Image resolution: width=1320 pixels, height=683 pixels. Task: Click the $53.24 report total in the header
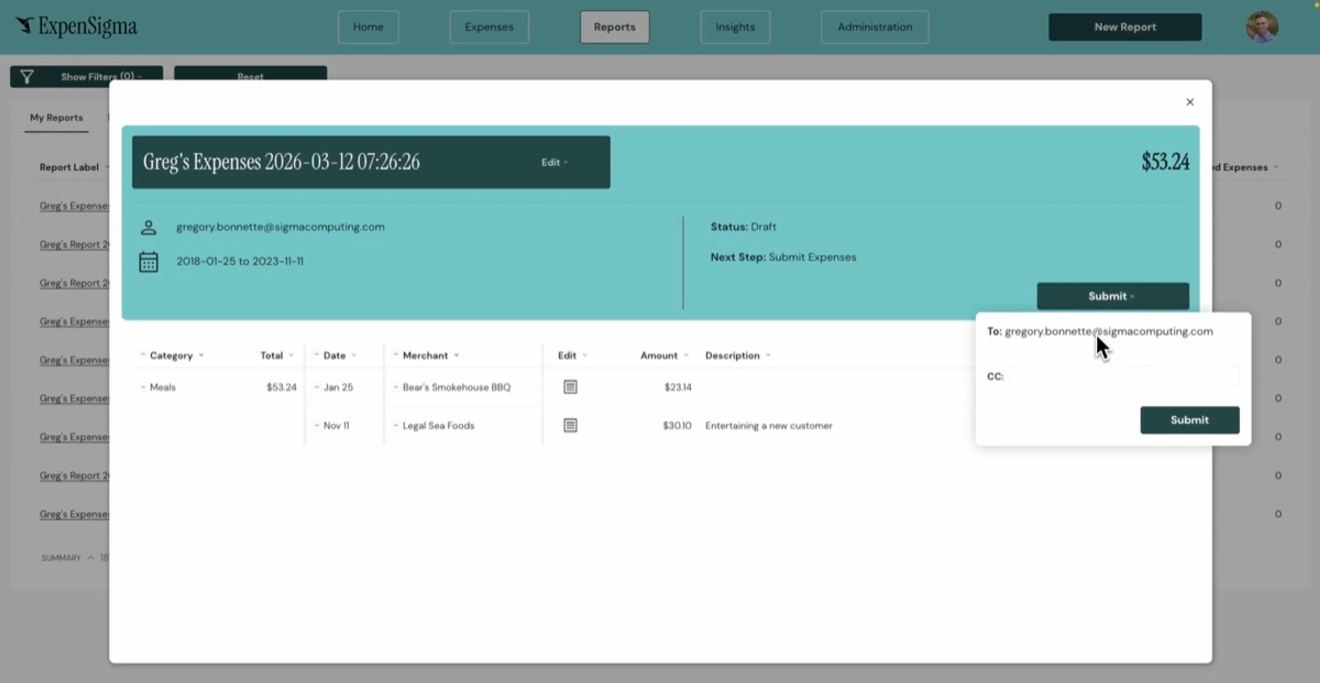(x=1165, y=162)
